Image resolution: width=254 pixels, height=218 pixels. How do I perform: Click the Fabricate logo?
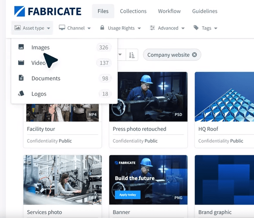coord(47,11)
